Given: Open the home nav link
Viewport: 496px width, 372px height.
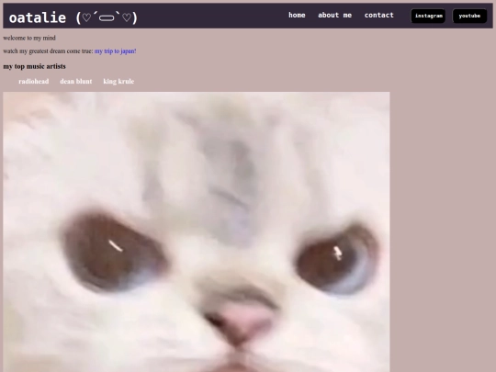Looking at the screenshot, I should click(297, 16).
